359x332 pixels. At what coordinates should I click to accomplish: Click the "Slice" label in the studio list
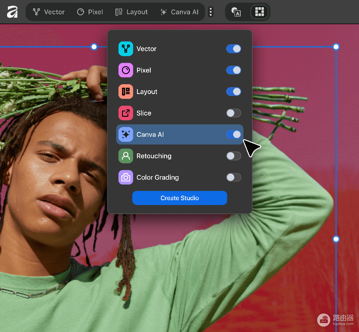(x=144, y=113)
